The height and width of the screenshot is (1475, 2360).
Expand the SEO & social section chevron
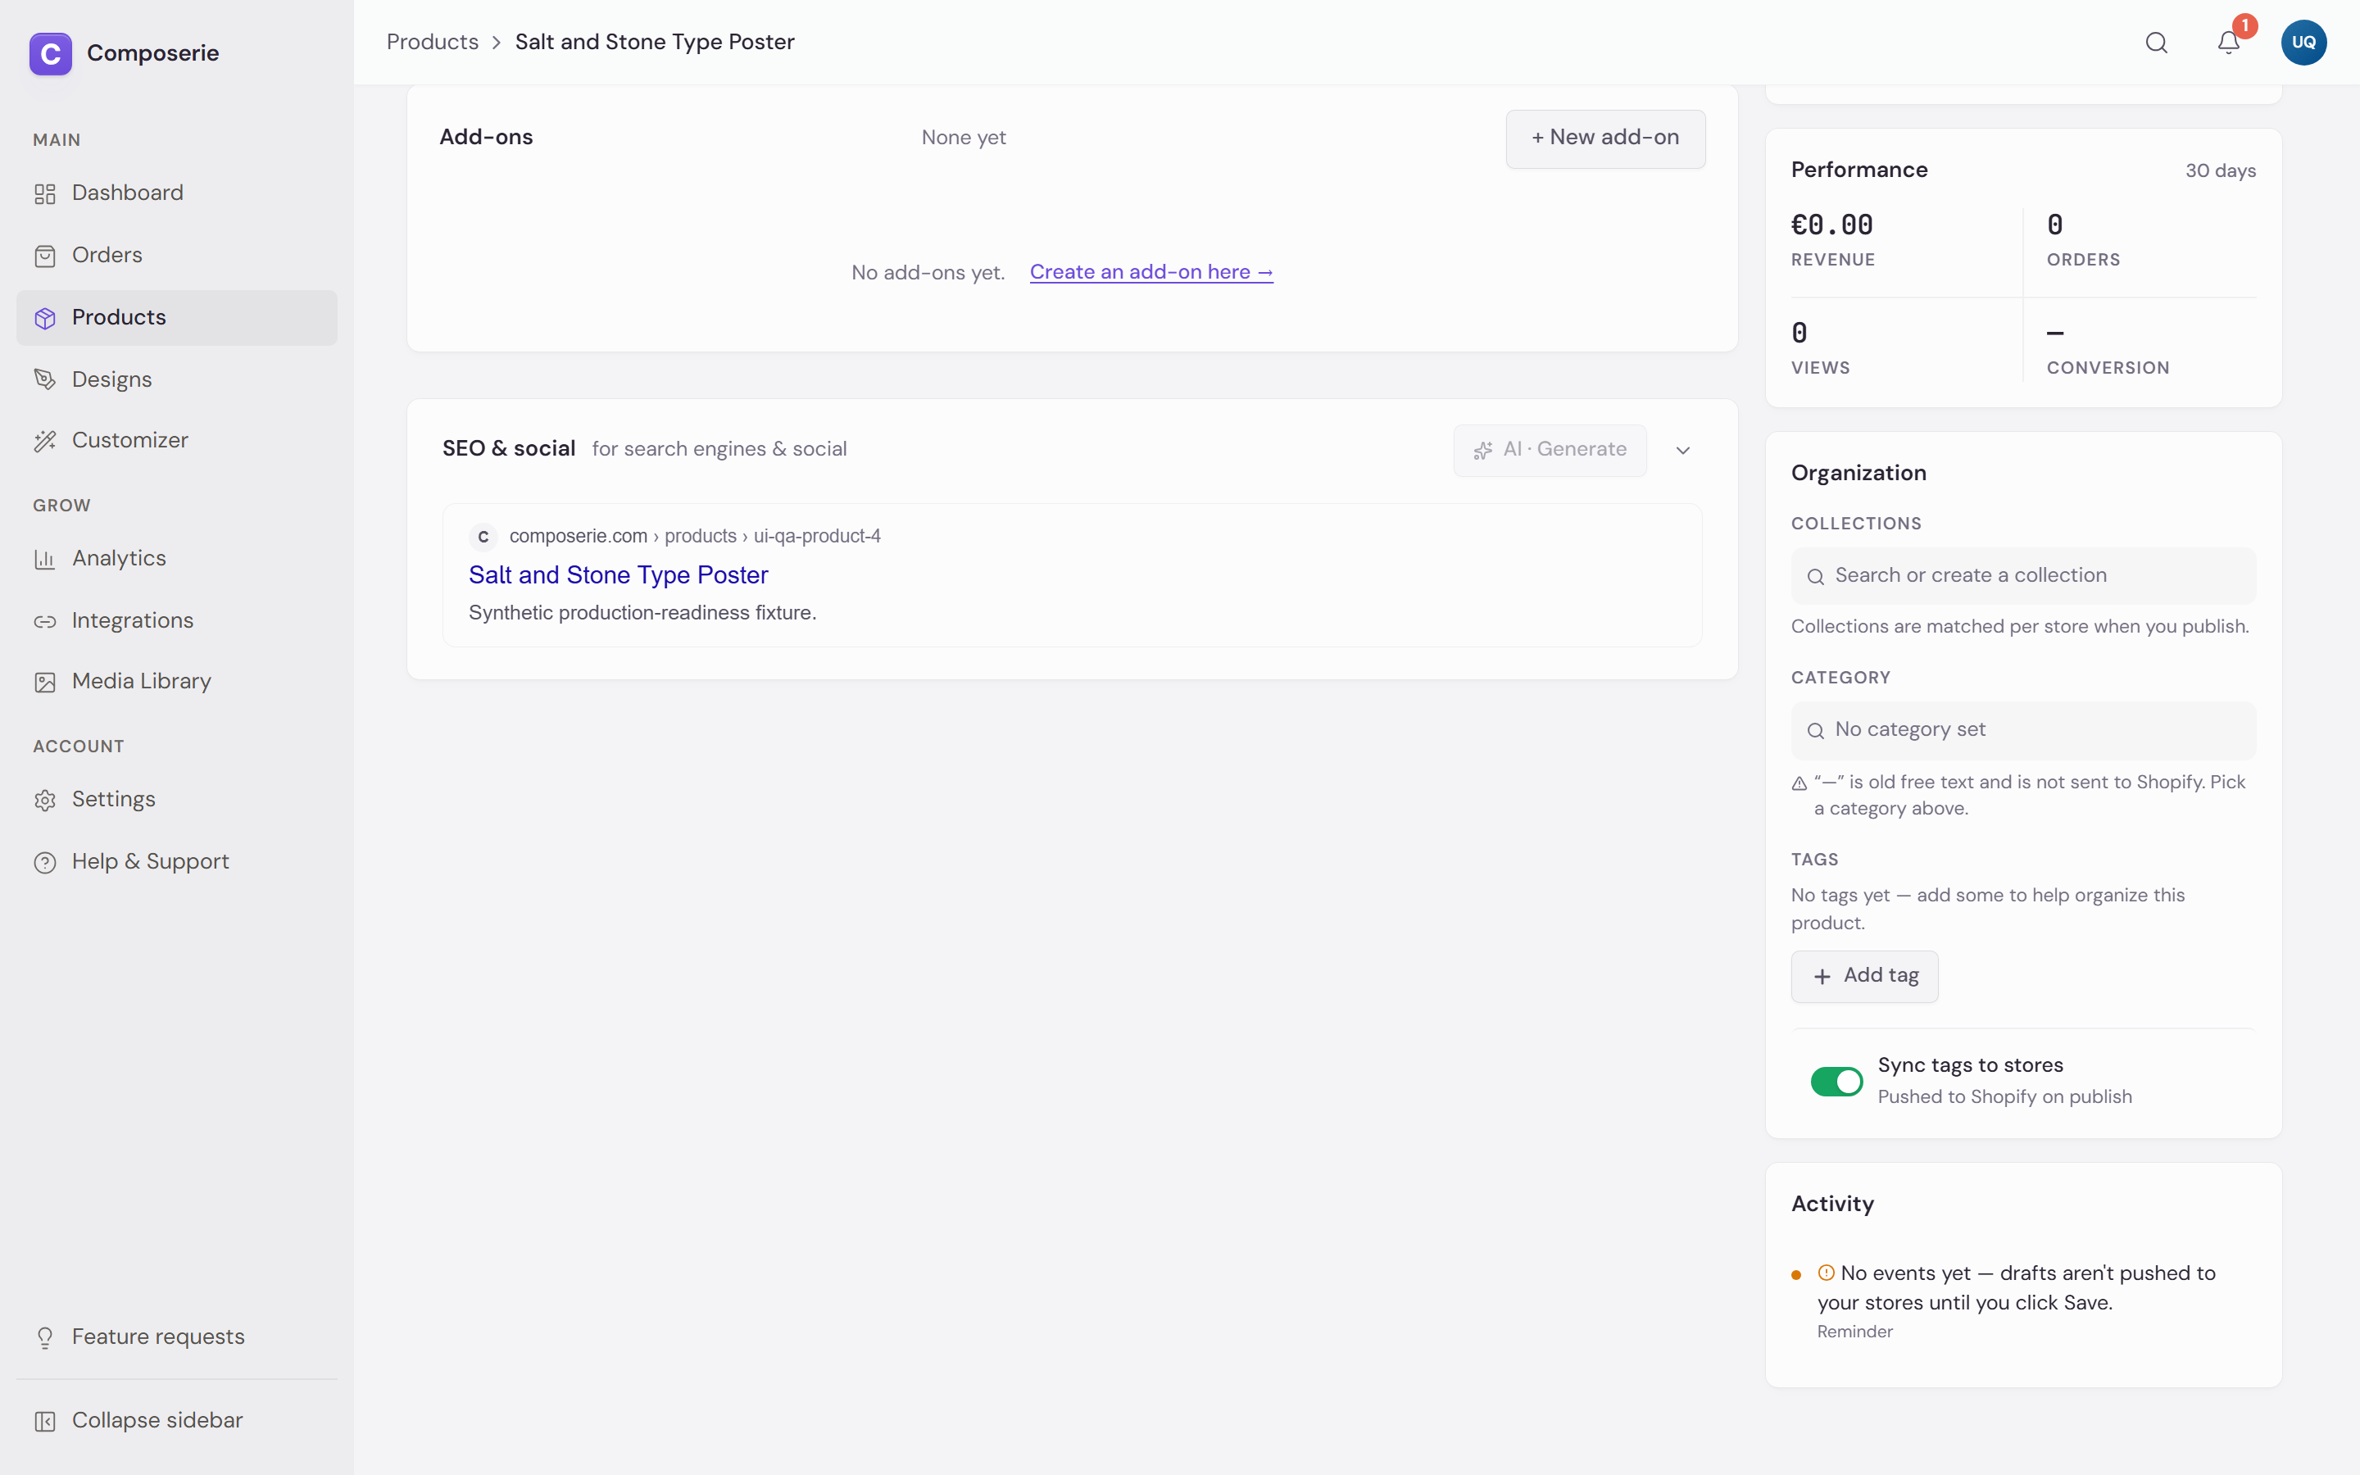1683,451
